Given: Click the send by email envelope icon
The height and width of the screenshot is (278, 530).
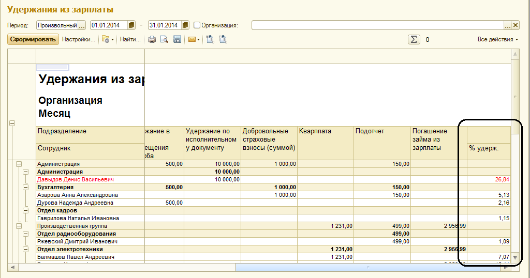Looking at the screenshot, I should click(x=192, y=39).
